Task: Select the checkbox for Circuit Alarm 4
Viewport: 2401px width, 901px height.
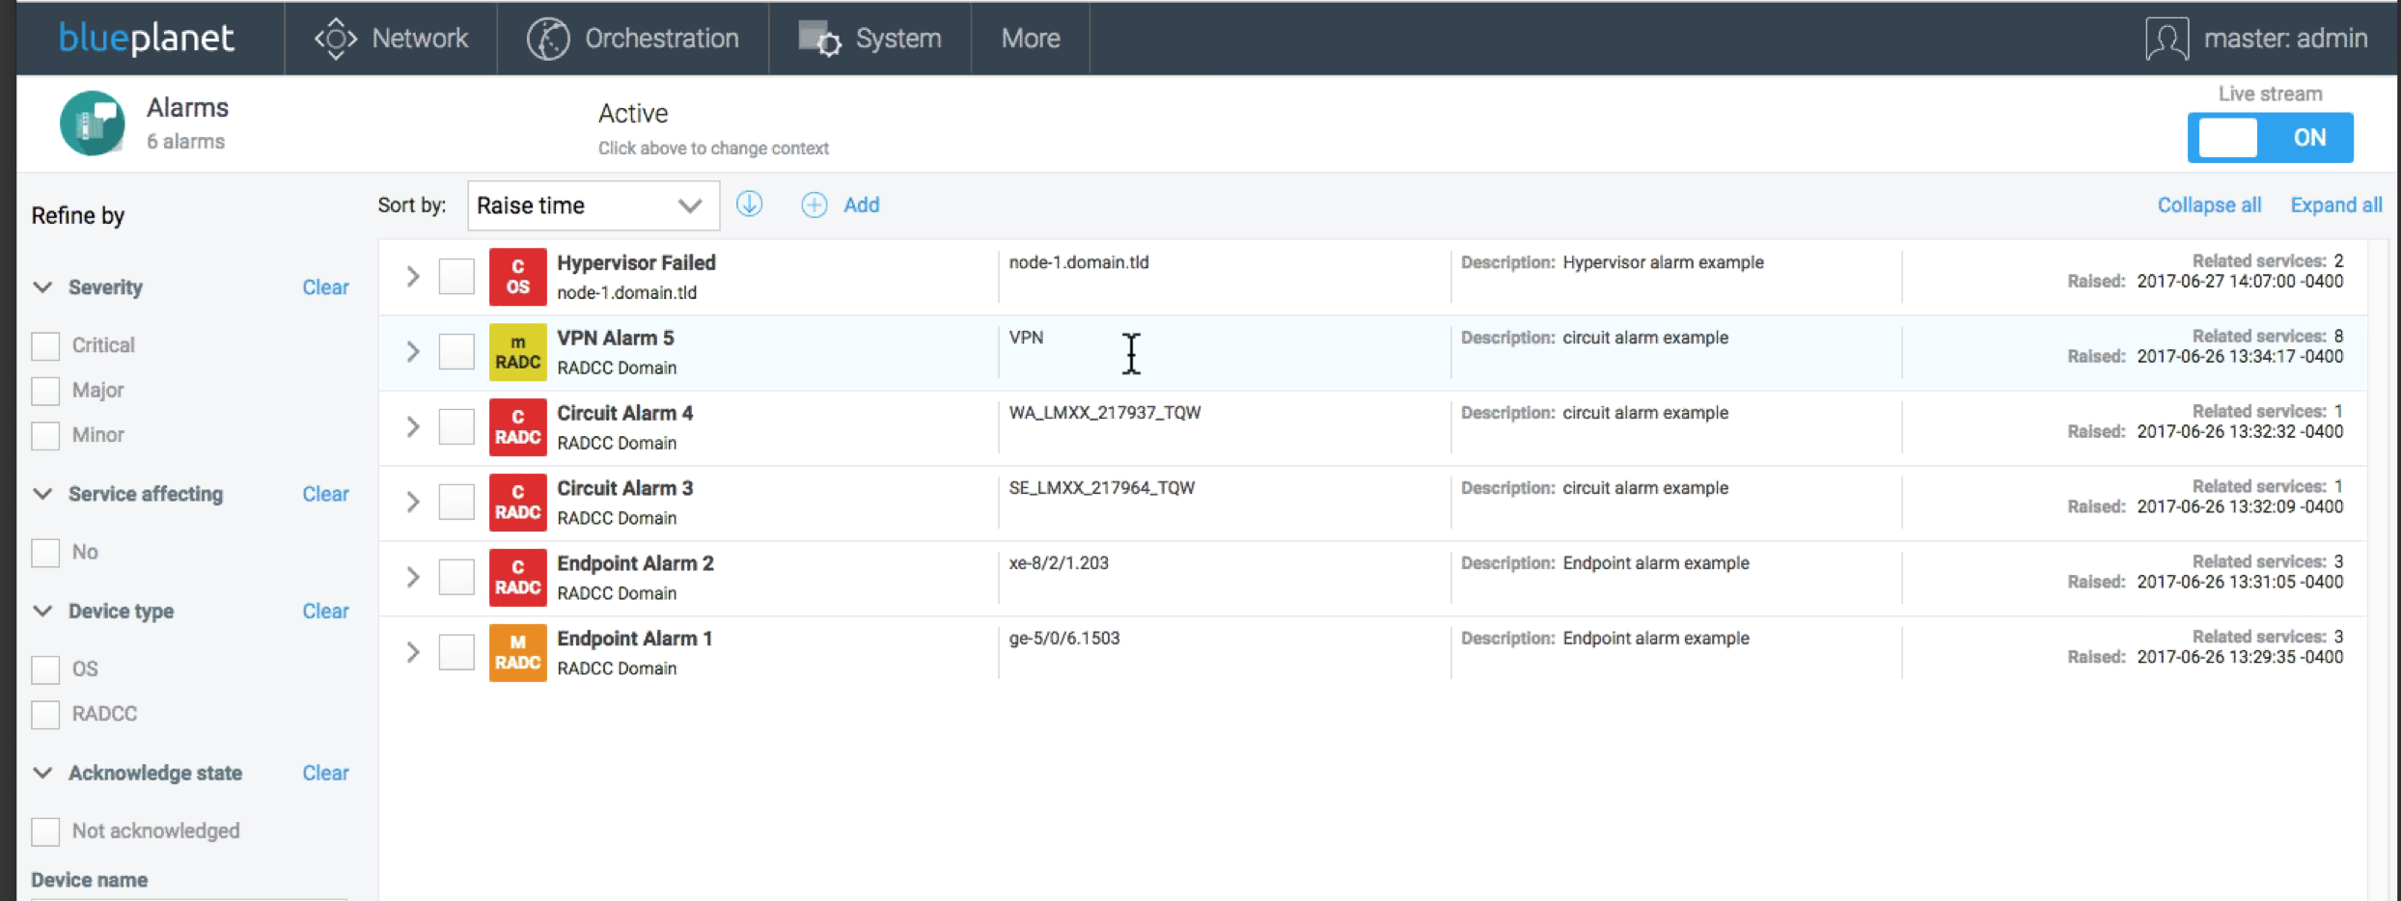Action: tap(456, 426)
